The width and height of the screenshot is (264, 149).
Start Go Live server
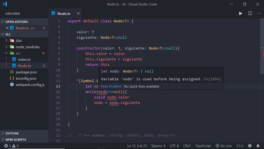click(224, 146)
